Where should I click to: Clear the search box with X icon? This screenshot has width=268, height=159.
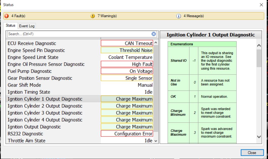click(154, 34)
